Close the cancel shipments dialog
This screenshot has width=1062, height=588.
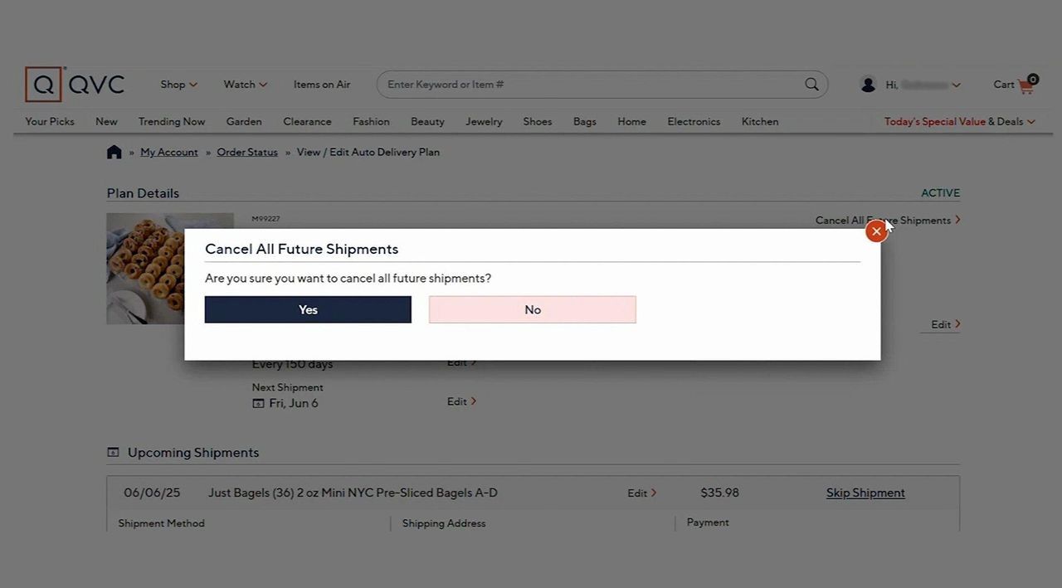[876, 231]
